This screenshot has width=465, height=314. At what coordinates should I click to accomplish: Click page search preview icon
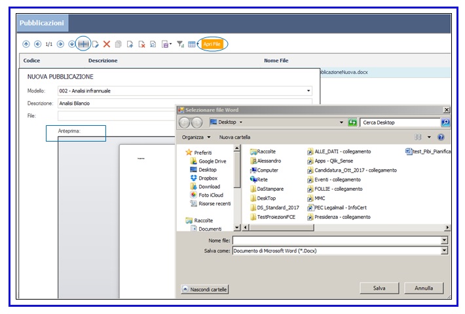click(153, 44)
